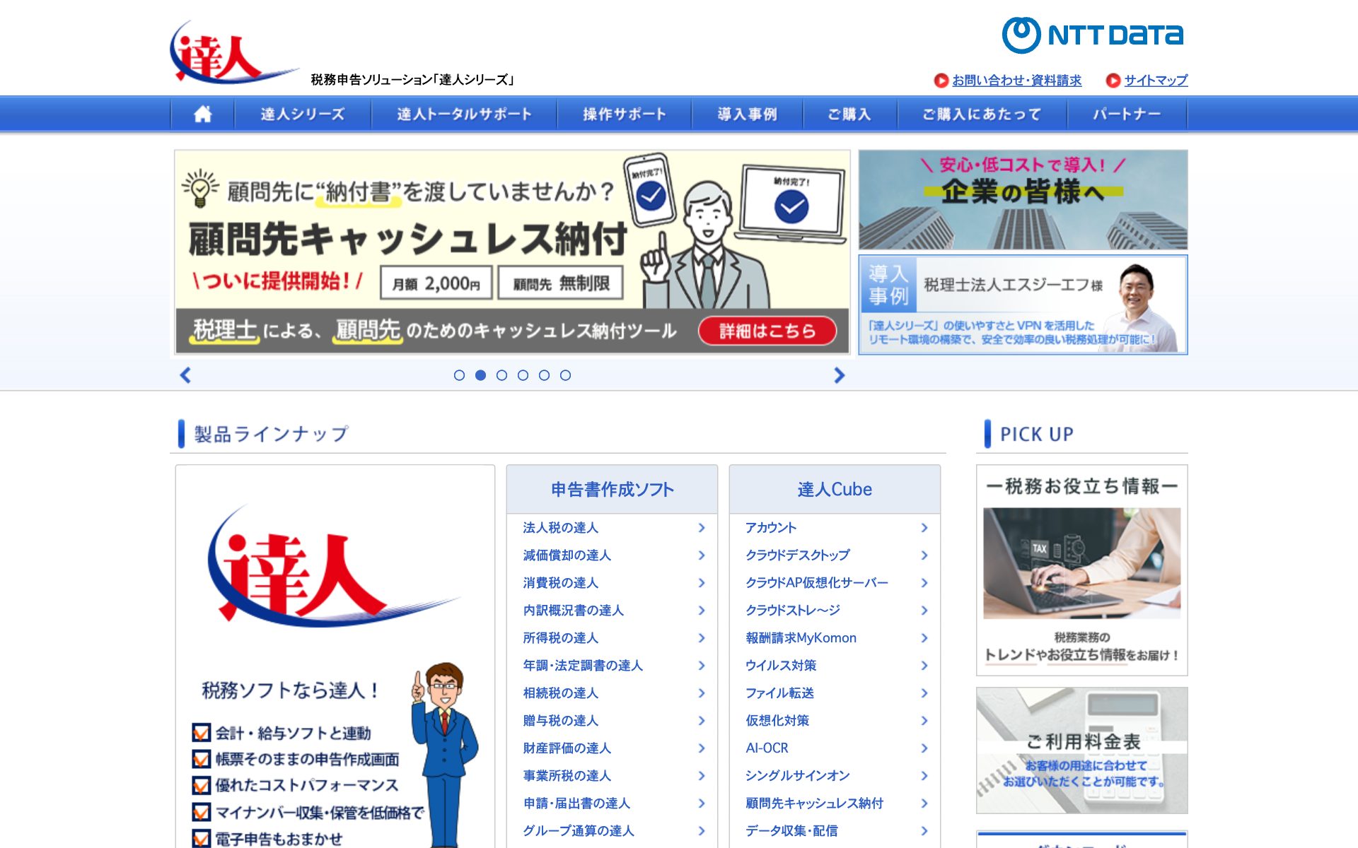
Task: Click the NTT DATA logo
Action: [1093, 35]
